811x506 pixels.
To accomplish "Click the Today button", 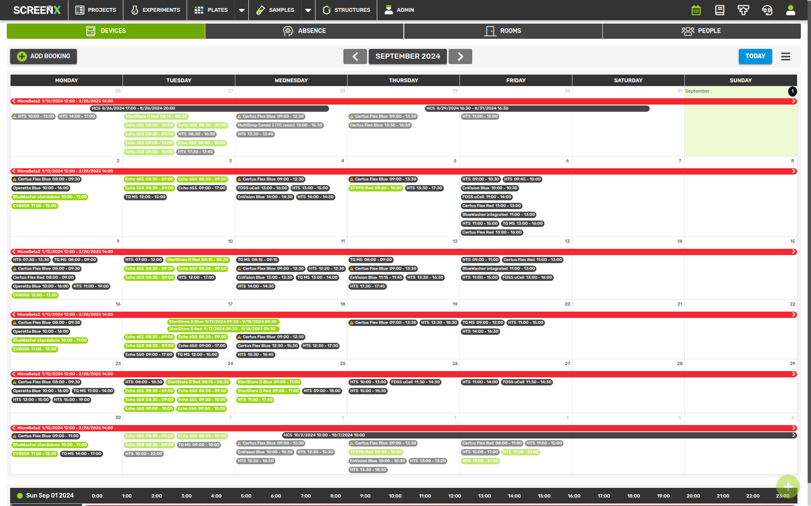I will [755, 57].
